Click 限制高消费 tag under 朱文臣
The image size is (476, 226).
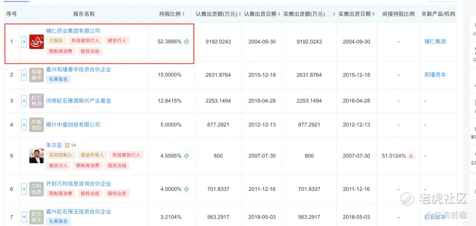pos(88,165)
